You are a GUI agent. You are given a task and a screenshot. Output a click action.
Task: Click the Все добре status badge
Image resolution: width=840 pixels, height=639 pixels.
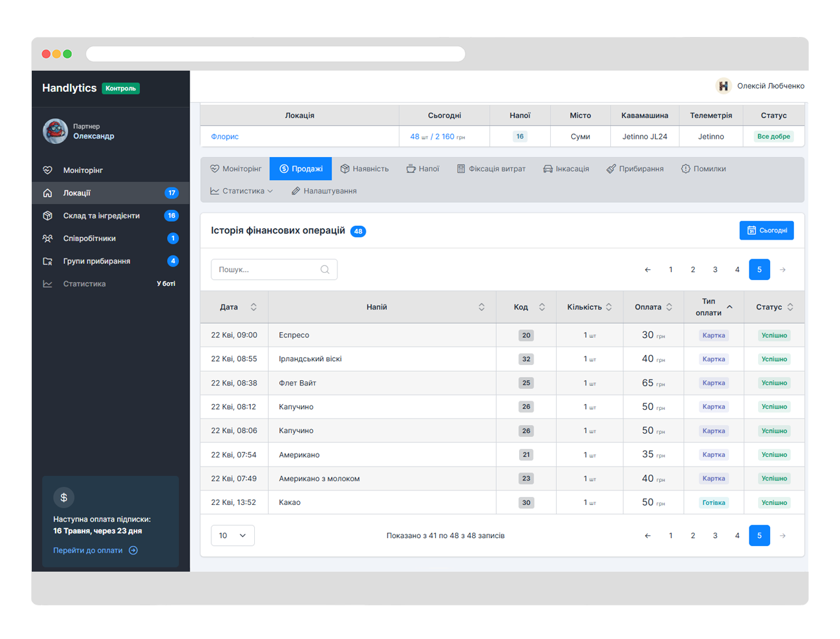point(774,137)
